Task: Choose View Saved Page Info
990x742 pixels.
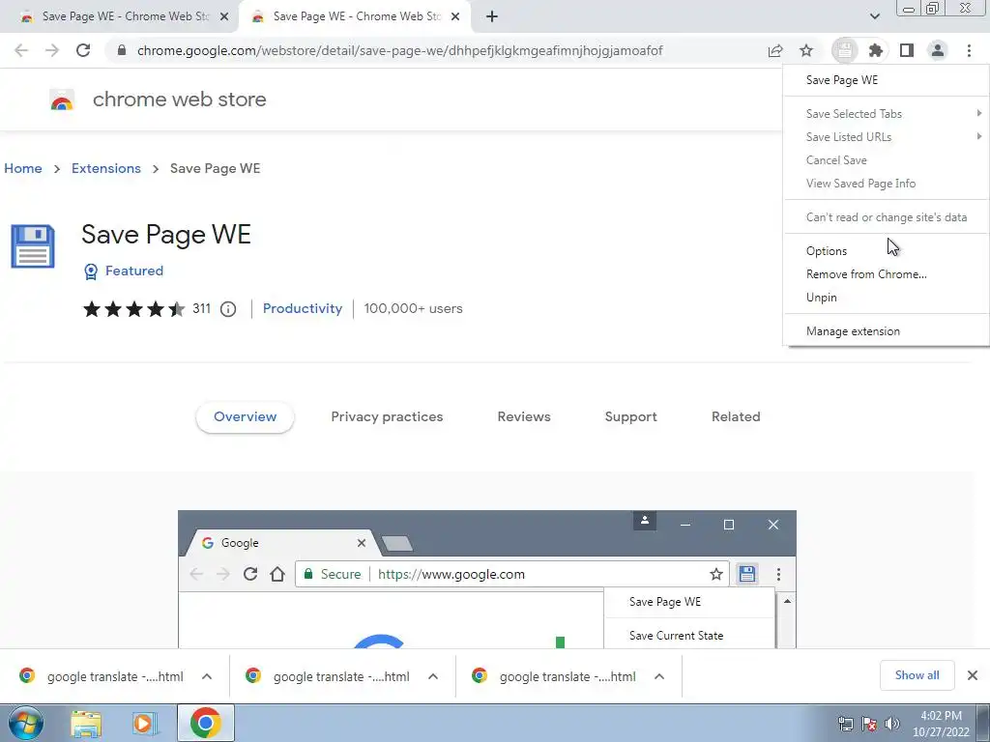Action: click(887, 184)
